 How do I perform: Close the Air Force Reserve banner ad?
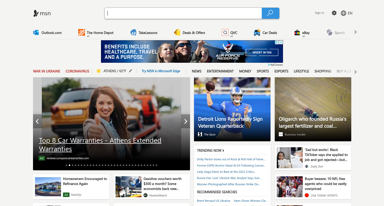click(281, 42)
